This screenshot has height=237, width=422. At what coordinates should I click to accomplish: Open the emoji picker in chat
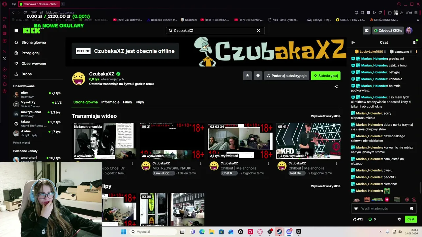point(411,208)
